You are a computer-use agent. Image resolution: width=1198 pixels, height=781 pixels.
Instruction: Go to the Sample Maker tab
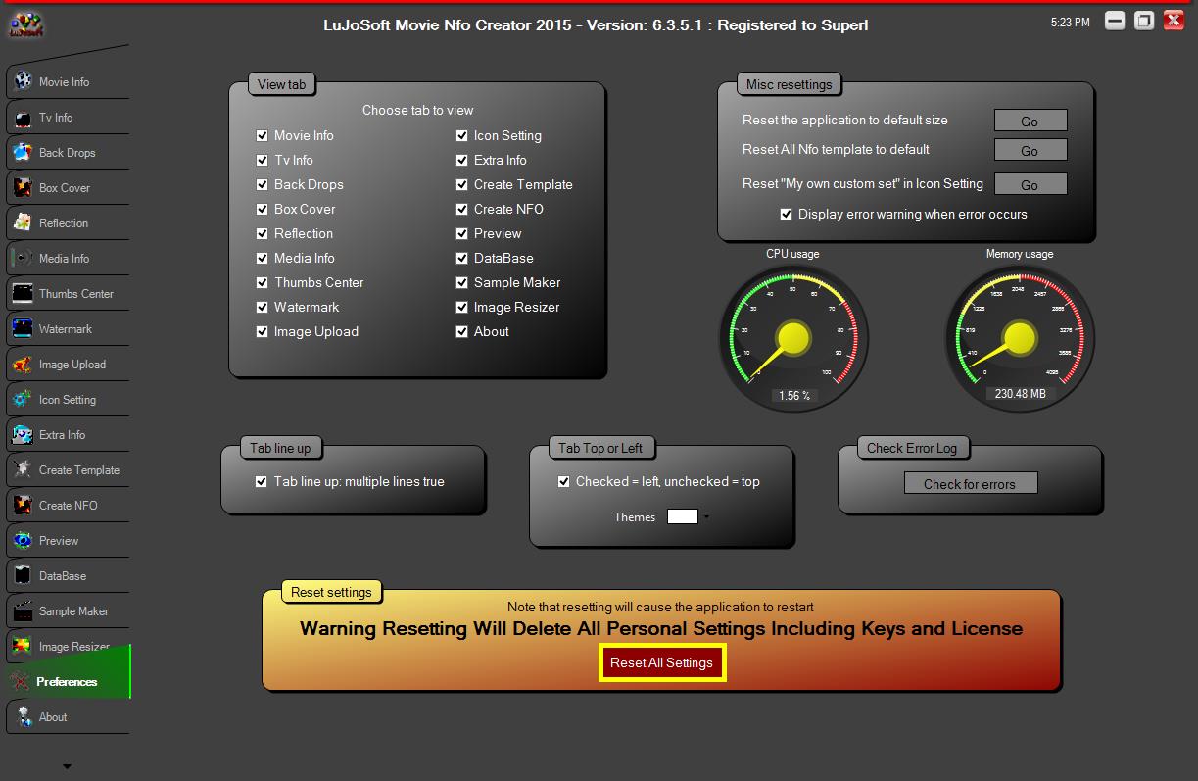(x=68, y=611)
